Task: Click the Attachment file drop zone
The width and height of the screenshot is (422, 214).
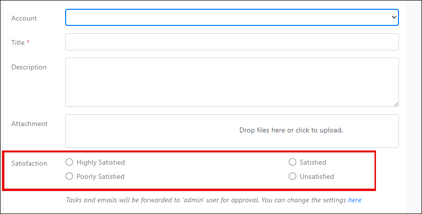Action: tap(232, 131)
